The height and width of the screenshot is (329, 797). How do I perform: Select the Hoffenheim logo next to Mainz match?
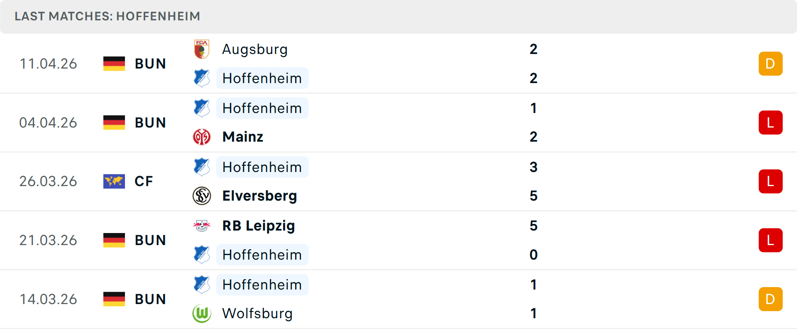202,108
